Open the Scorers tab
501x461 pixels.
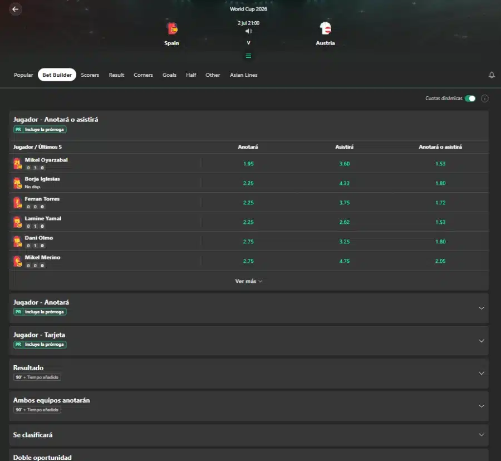tap(90, 75)
